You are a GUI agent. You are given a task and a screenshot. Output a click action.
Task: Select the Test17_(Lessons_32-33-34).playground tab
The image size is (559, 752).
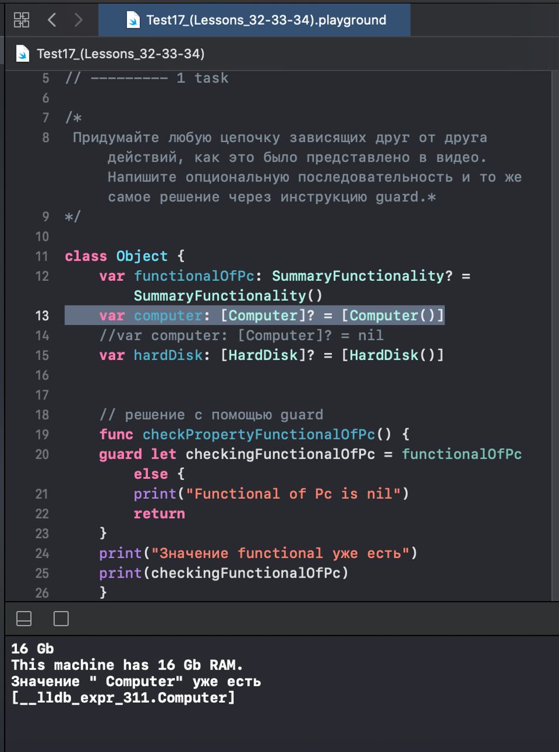click(x=254, y=20)
